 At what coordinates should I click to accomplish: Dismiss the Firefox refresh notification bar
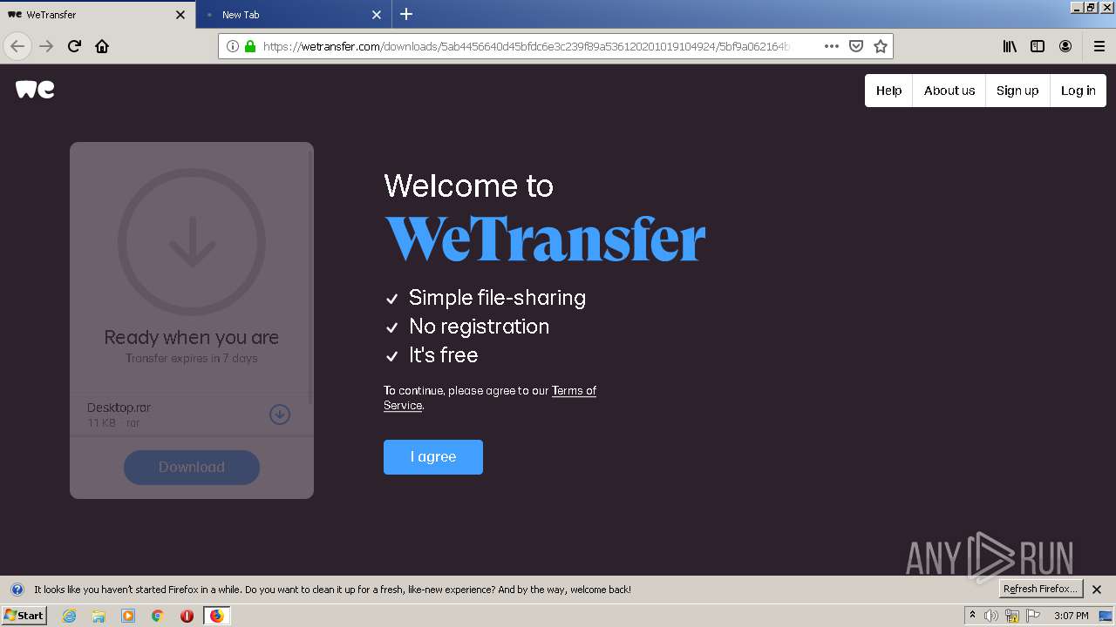[1097, 590]
